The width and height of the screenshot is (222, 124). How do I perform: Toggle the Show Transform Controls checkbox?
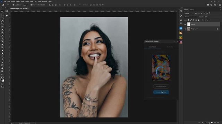(31, 5)
